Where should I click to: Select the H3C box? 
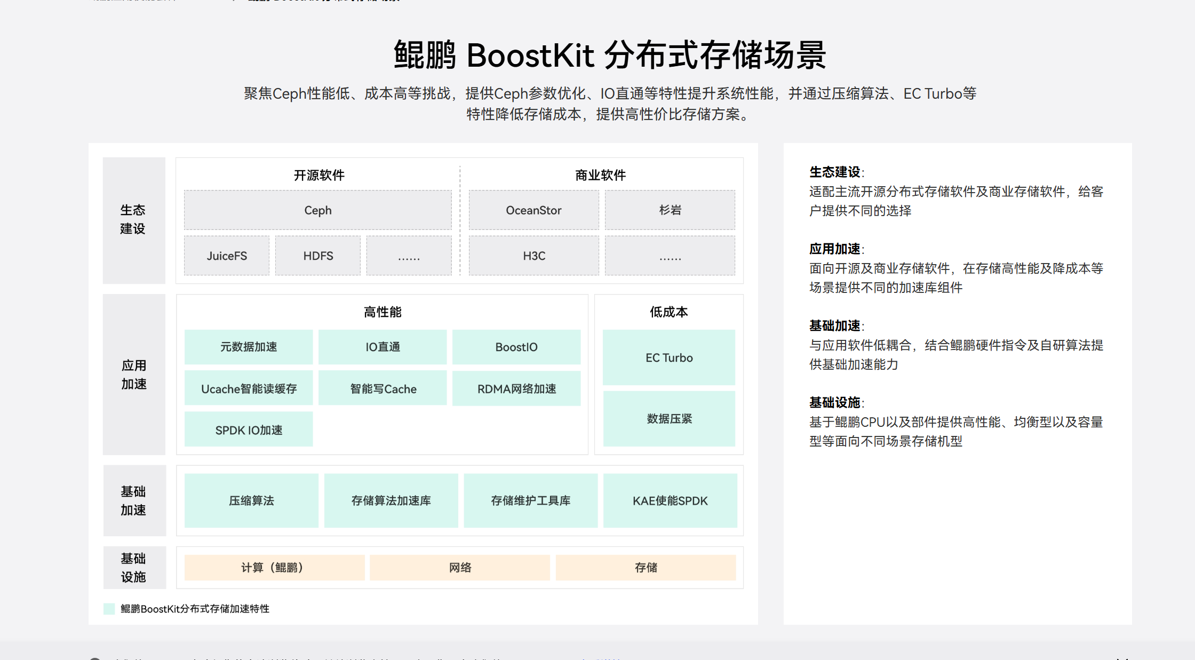533,256
